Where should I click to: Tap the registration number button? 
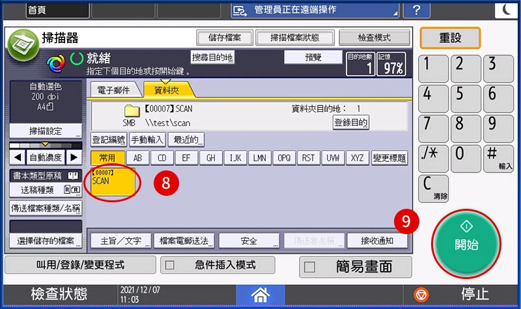pos(109,140)
